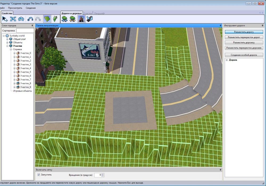Screen dimensions: 266x186
Task: Toggle the green grid display icon
Action: [x=47, y=19]
